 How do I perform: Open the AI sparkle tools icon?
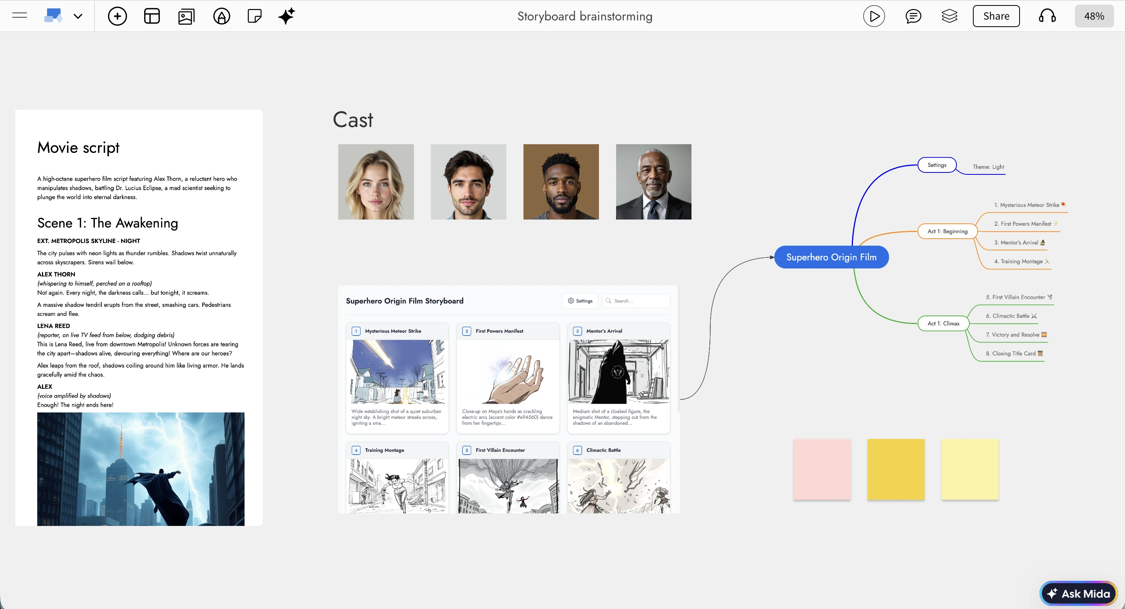[287, 16]
